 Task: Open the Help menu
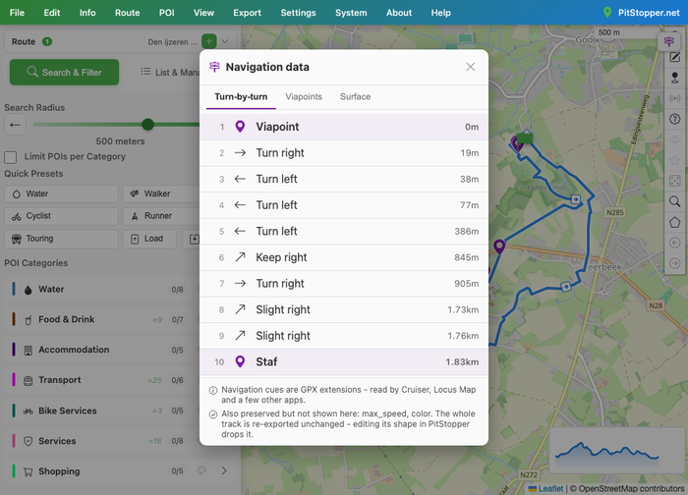(x=440, y=13)
